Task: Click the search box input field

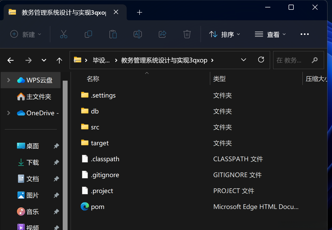Action: pos(298,60)
